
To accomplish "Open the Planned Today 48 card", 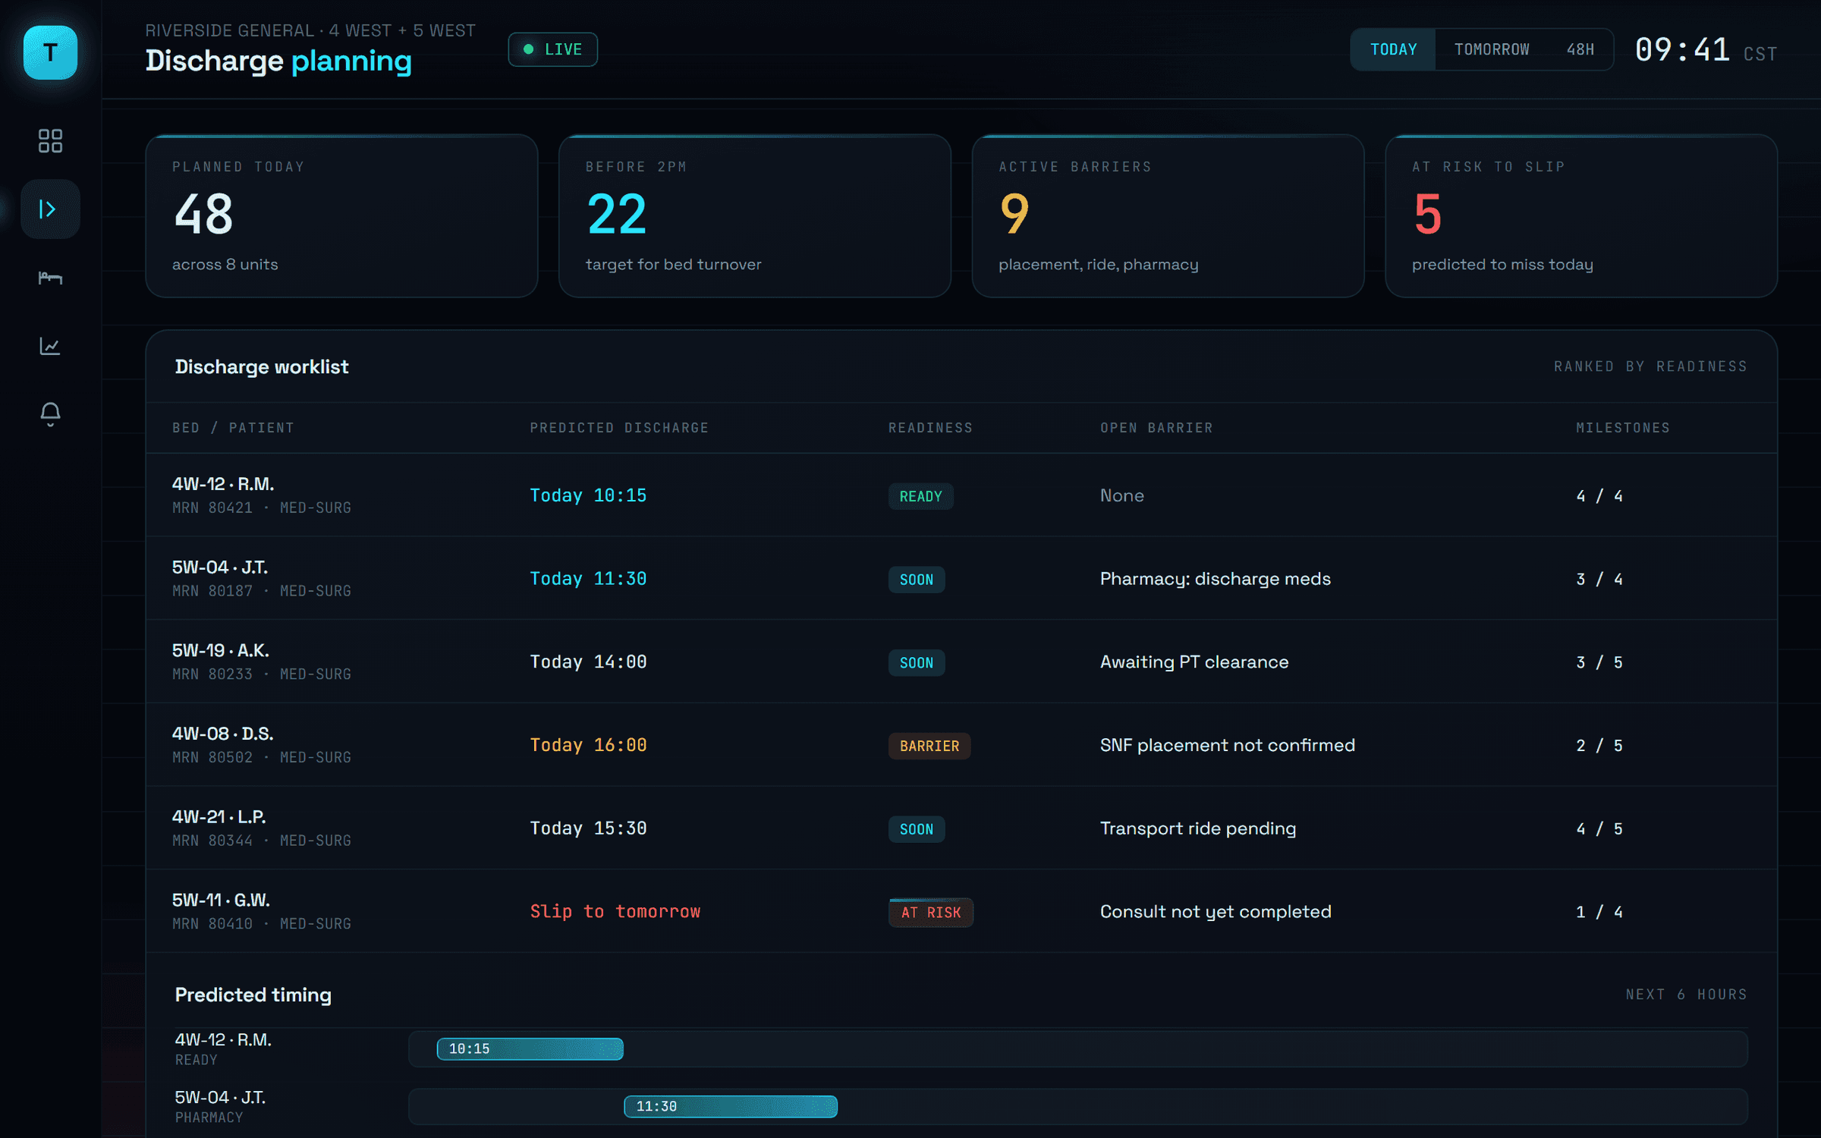I will tap(341, 216).
